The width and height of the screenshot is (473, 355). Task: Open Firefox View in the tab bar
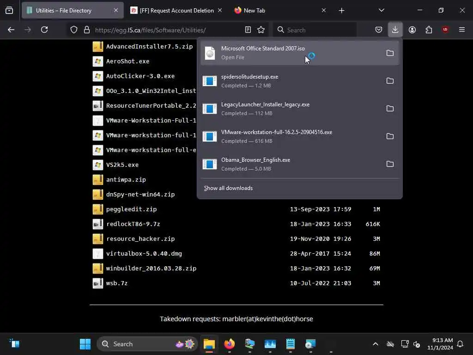coord(9,10)
